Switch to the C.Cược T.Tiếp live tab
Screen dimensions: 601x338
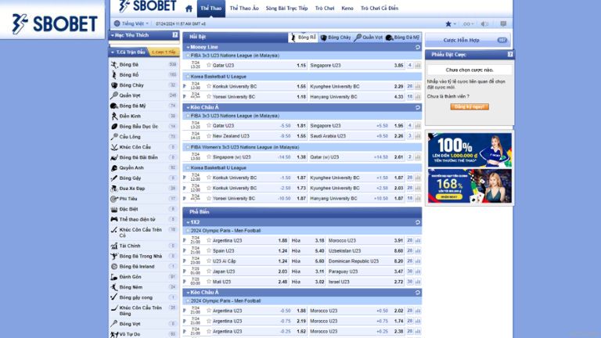point(164,52)
